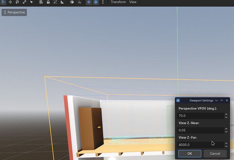Click the View Z-Far spinner arrows

tap(226, 145)
